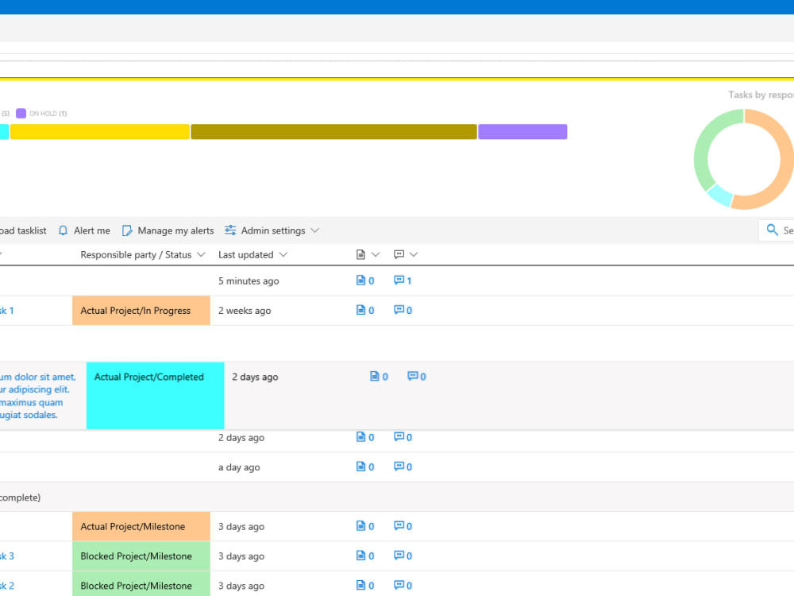Click the Last updated column header text
Screen dimensions: 794x596
(245, 254)
